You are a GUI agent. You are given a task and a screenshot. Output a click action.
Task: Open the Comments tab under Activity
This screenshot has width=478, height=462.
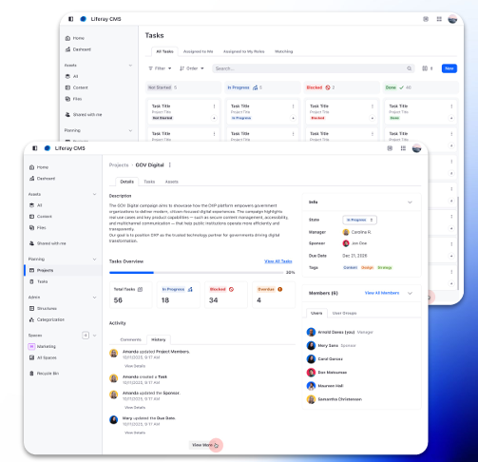(130, 339)
